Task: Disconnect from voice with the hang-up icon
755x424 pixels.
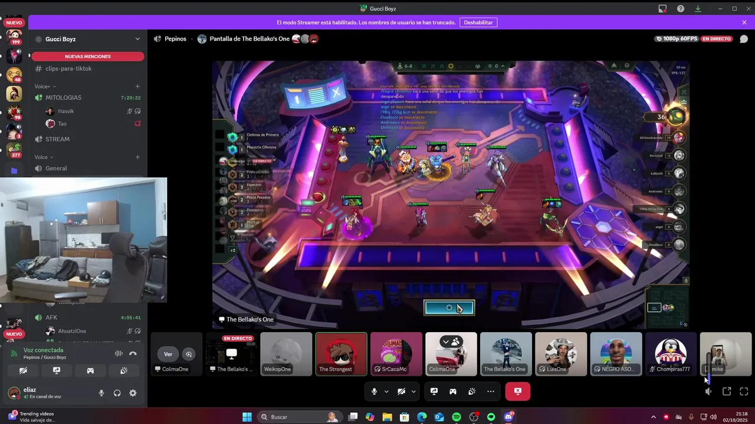Action: (133, 353)
